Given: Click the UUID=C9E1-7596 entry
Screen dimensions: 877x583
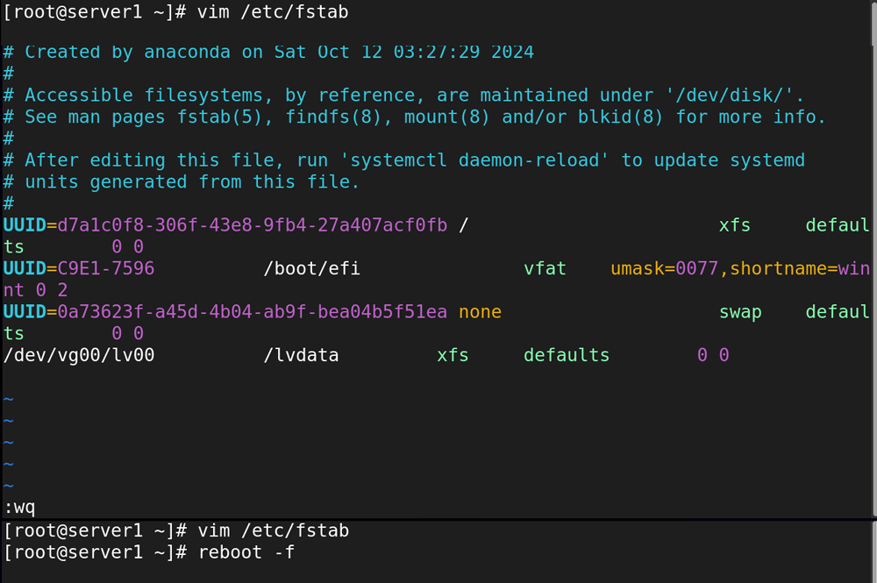Looking at the screenshot, I should 79,269.
